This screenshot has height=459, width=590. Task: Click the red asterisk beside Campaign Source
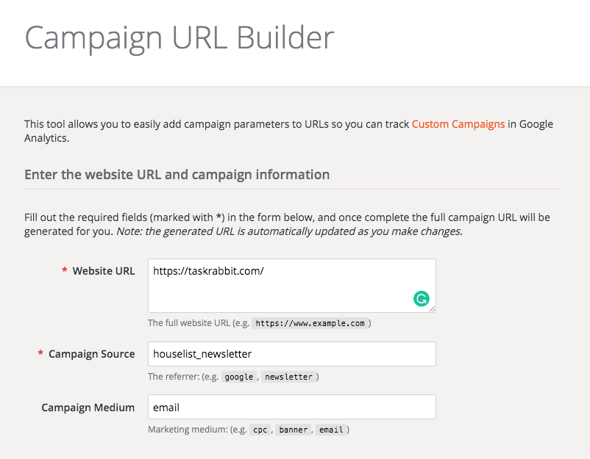point(40,353)
